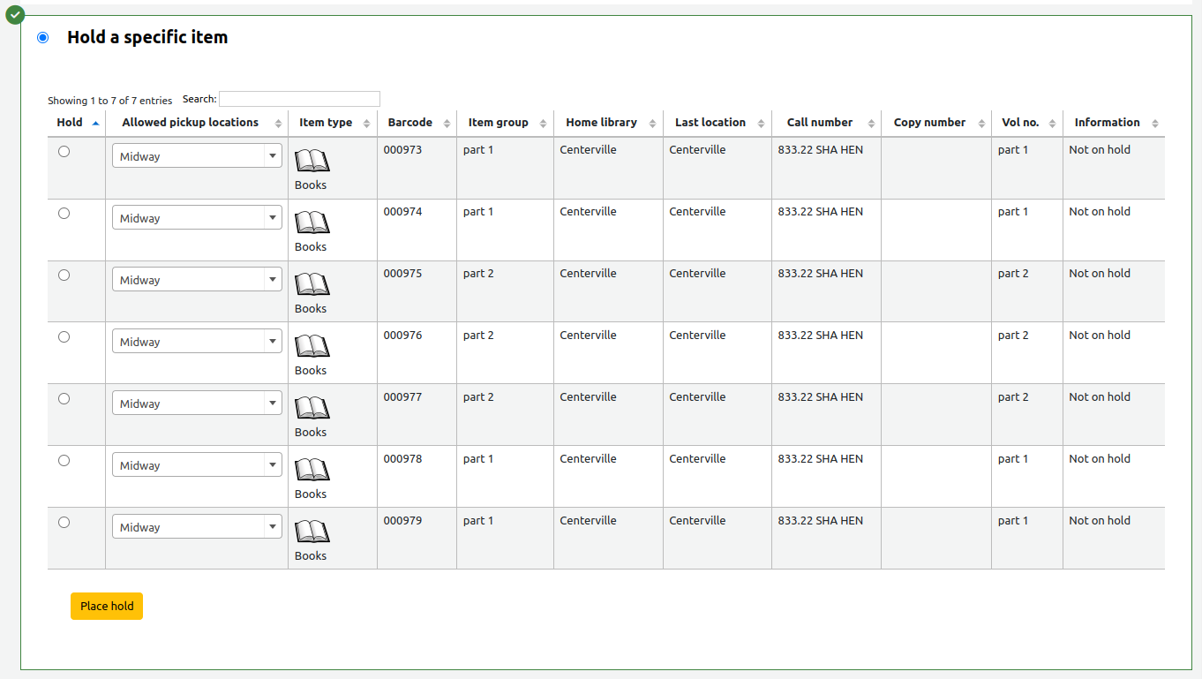
Task: Click the Books icon for barcode 000976
Action: pyautogui.click(x=312, y=347)
